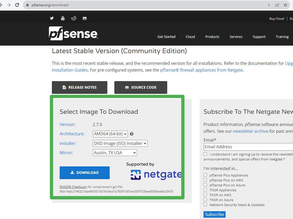293x219 pixels.
Task: Click the Source Code button
Action: pos(141,87)
